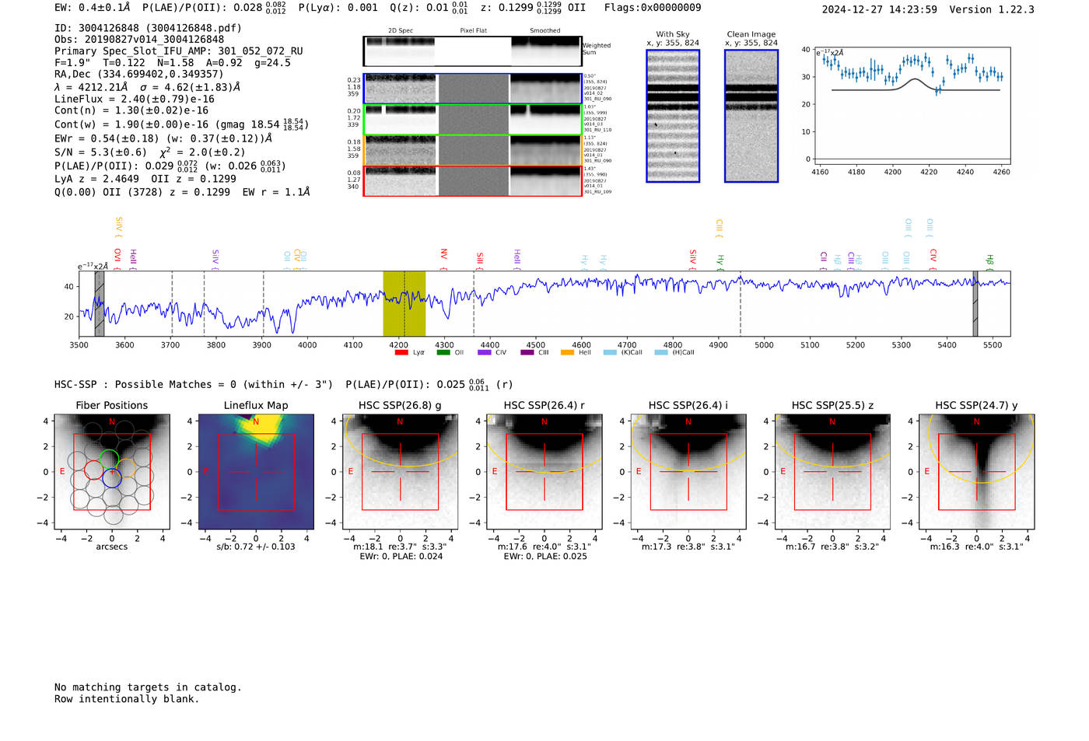This screenshot has height=741, width=1089.
Task: Click the RA,Dec coordinates line
Action: click(138, 74)
